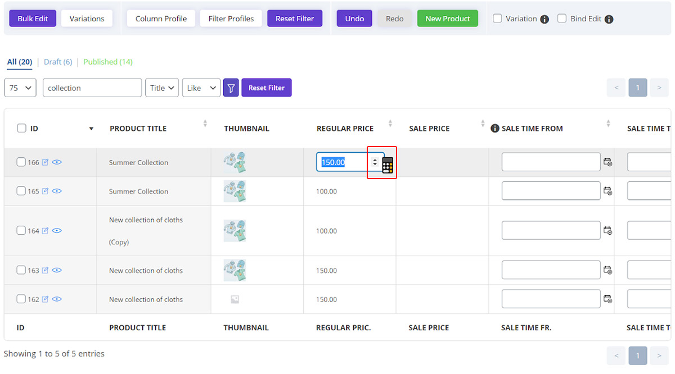This screenshot has width=675, height=374.
Task: Click the search field containing 'collection'
Action: 92,88
